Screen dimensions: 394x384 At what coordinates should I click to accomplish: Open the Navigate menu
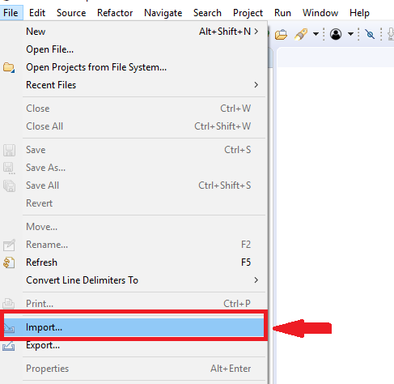[163, 13]
